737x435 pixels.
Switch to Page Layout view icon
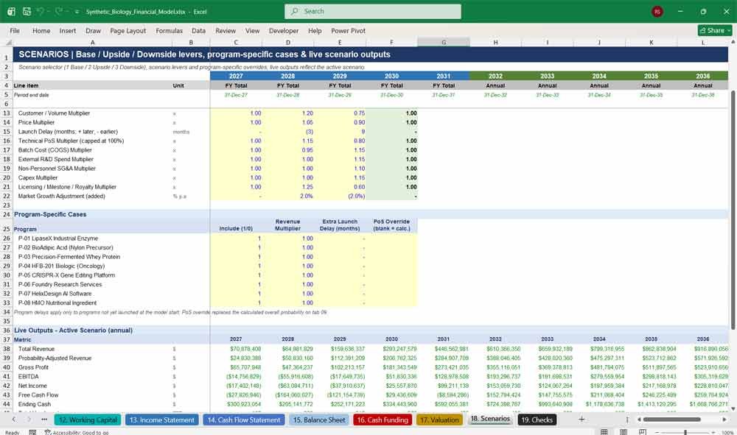[624, 432]
